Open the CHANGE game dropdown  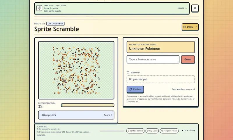(182, 8)
